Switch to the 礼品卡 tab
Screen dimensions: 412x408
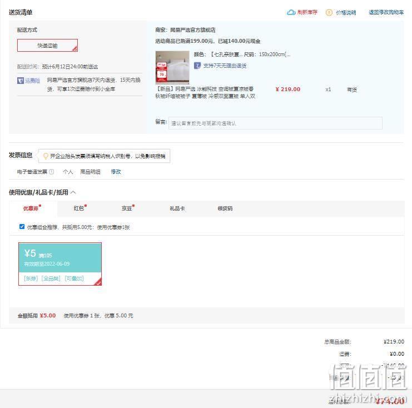click(x=177, y=208)
